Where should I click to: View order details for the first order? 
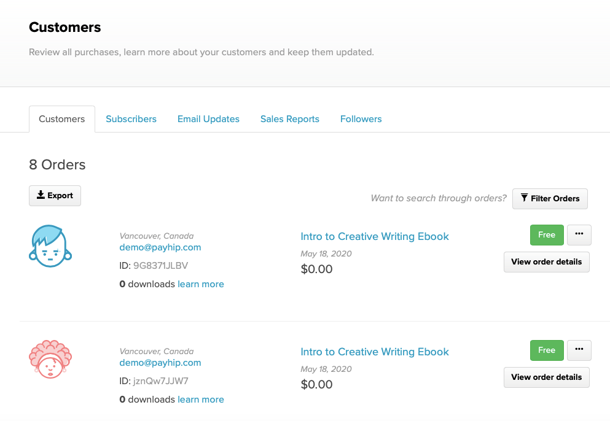(x=546, y=262)
